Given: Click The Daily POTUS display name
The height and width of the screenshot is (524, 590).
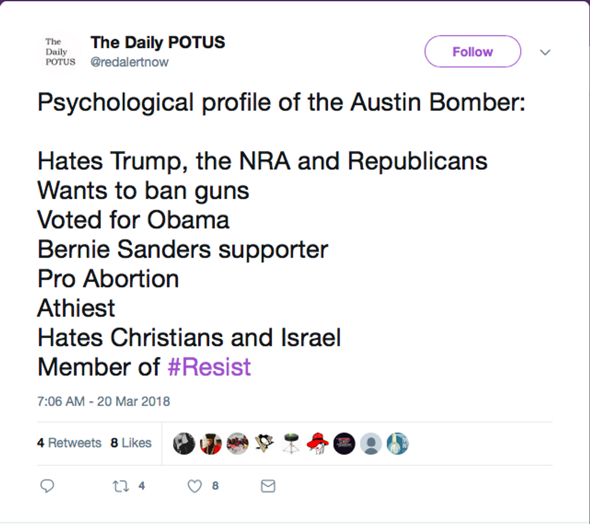Looking at the screenshot, I should 158,42.
